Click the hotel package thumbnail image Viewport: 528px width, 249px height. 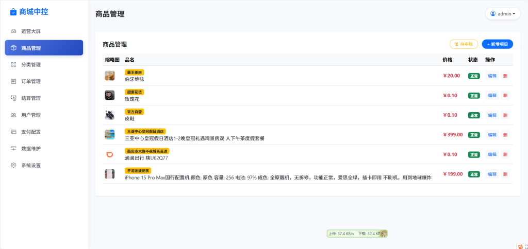109,135
